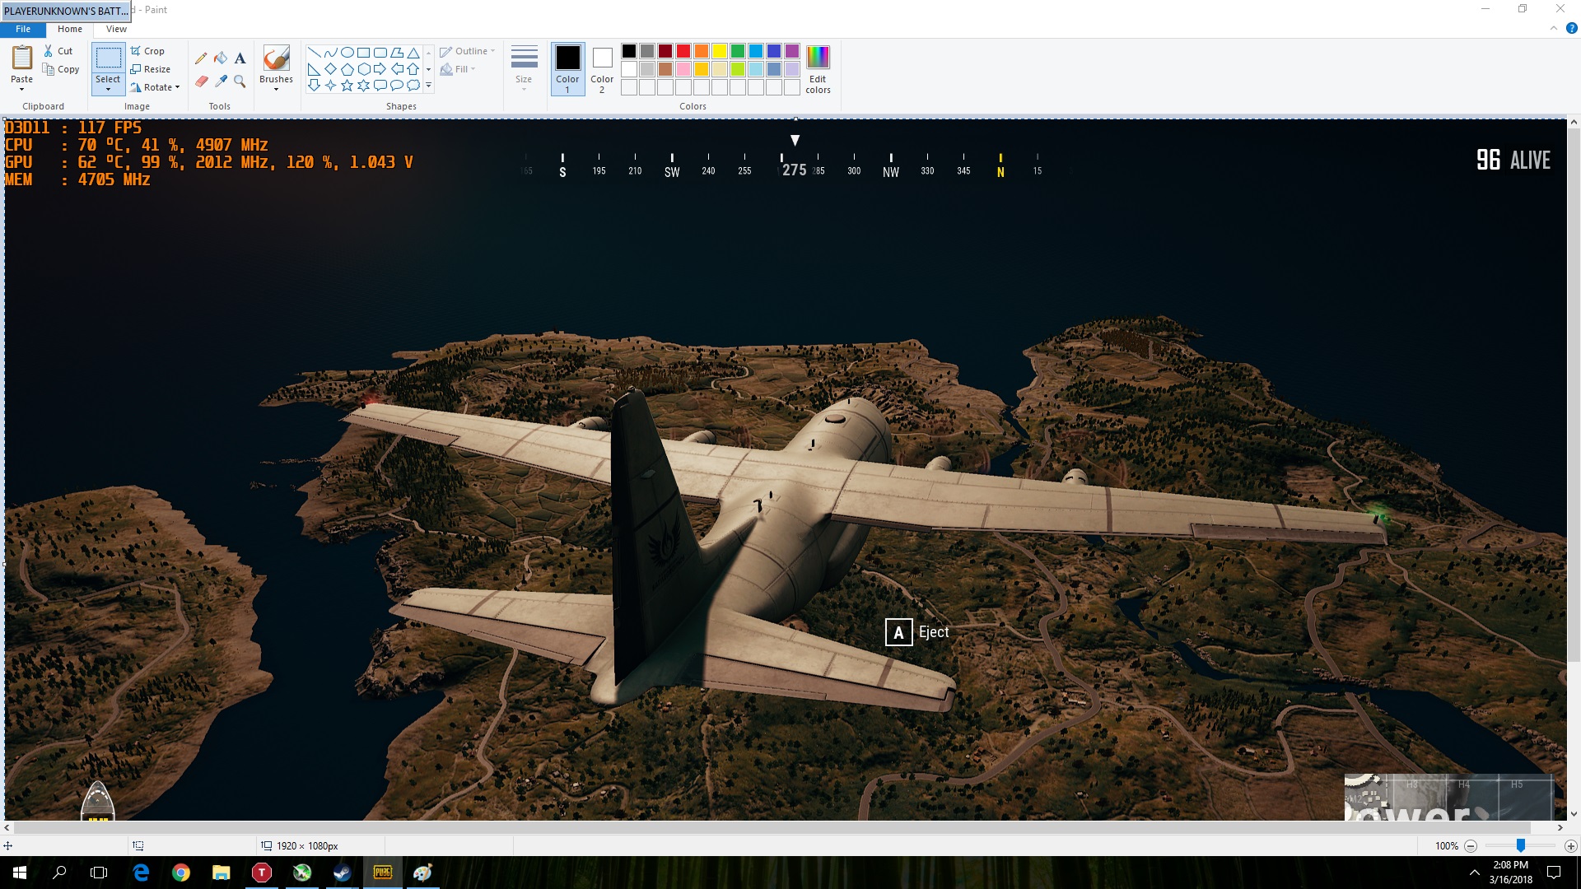Image resolution: width=1581 pixels, height=889 pixels.
Task: Pick the green color swatch
Action: pos(738,51)
